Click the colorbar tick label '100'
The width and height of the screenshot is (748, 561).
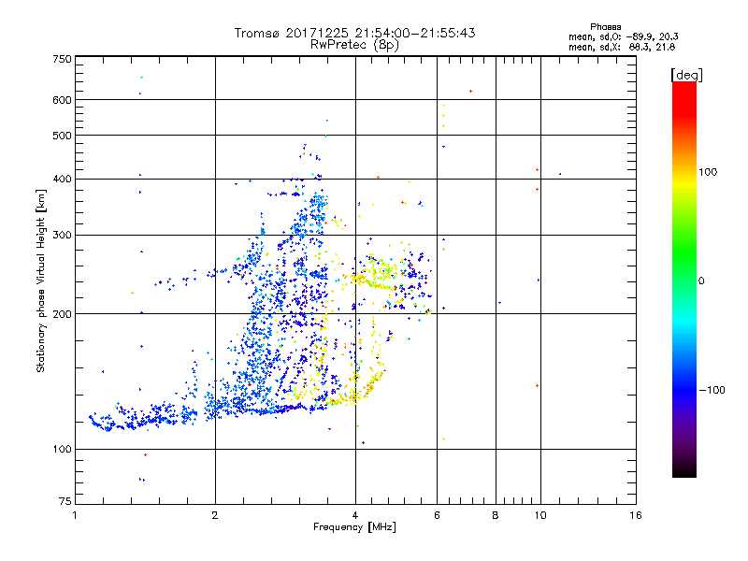[x=708, y=172]
